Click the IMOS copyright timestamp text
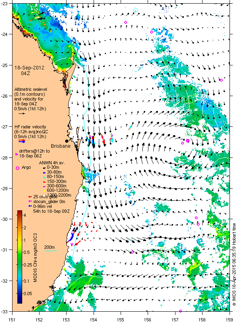238x323 pixels. [x=234, y=264]
